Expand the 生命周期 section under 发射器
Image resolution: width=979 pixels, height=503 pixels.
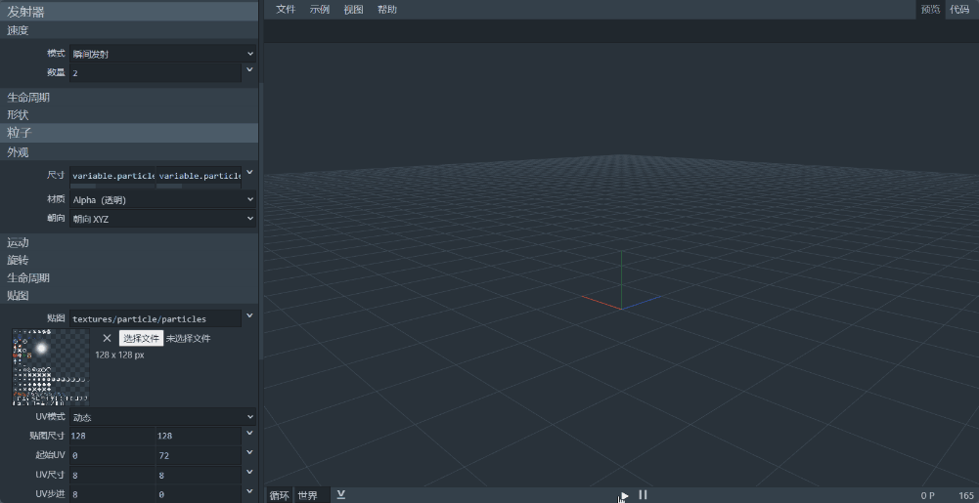click(x=129, y=98)
